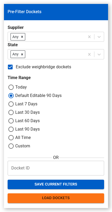Select Last 90 Days time range

click(11, 129)
